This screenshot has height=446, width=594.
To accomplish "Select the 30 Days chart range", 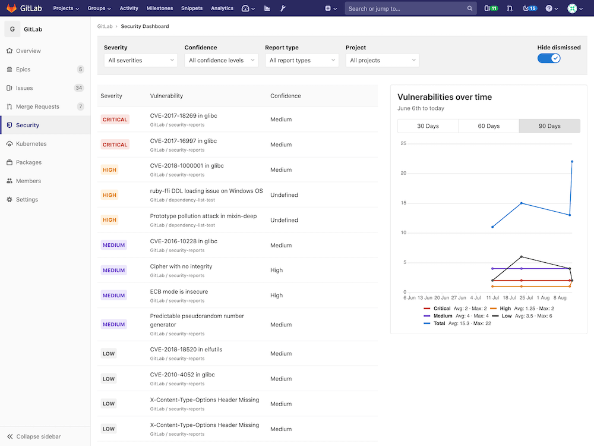I will click(x=428, y=126).
